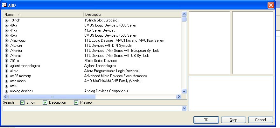The height and width of the screenshot is (128, 280).
Task: Open the search history dropdown arrow
Action: click(x=184, y=108)
